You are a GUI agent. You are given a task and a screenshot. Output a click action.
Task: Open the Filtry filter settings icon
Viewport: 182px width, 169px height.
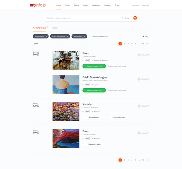(x=143, y=36)
